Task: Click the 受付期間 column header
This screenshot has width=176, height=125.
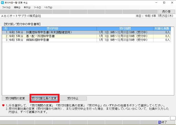Action: [x=125, y=28]
